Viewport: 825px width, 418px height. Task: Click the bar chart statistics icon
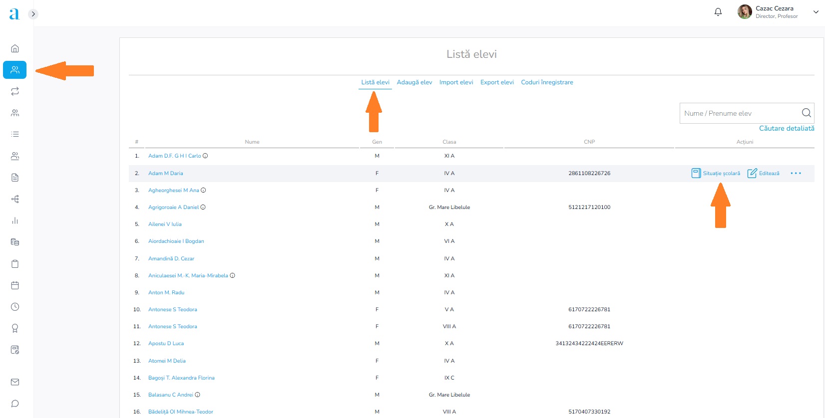tap(15, 220)
